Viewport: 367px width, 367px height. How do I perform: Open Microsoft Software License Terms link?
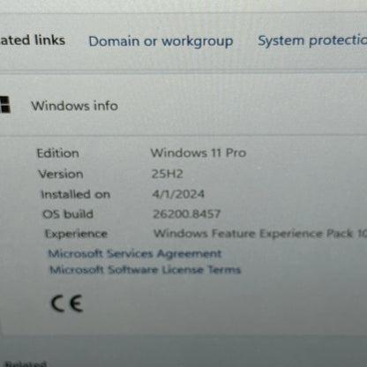click(x=145, y=270)
